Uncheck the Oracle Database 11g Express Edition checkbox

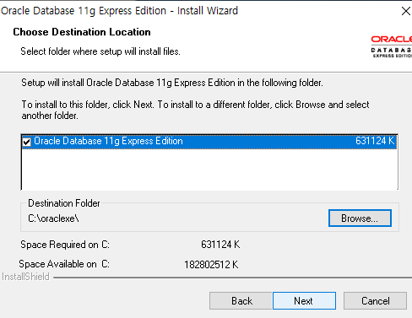(x=27, y=142)
